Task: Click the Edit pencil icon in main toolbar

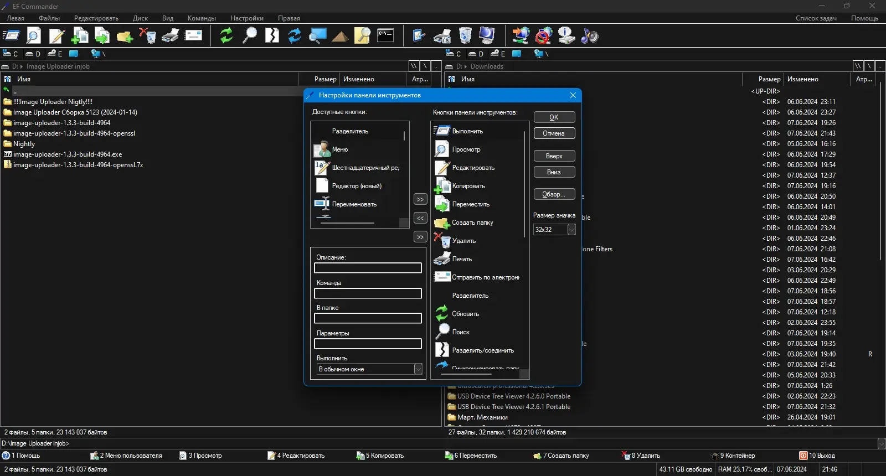Action: (56, 36)
